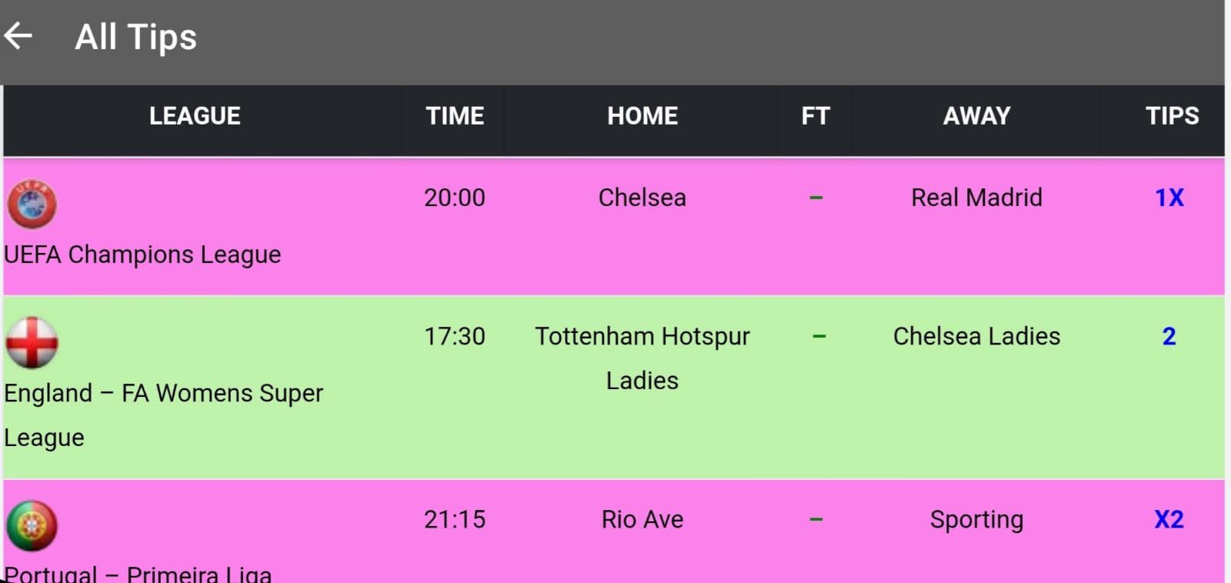
Task: Tap the back arrow icon
Action: (x=18, y=35)
